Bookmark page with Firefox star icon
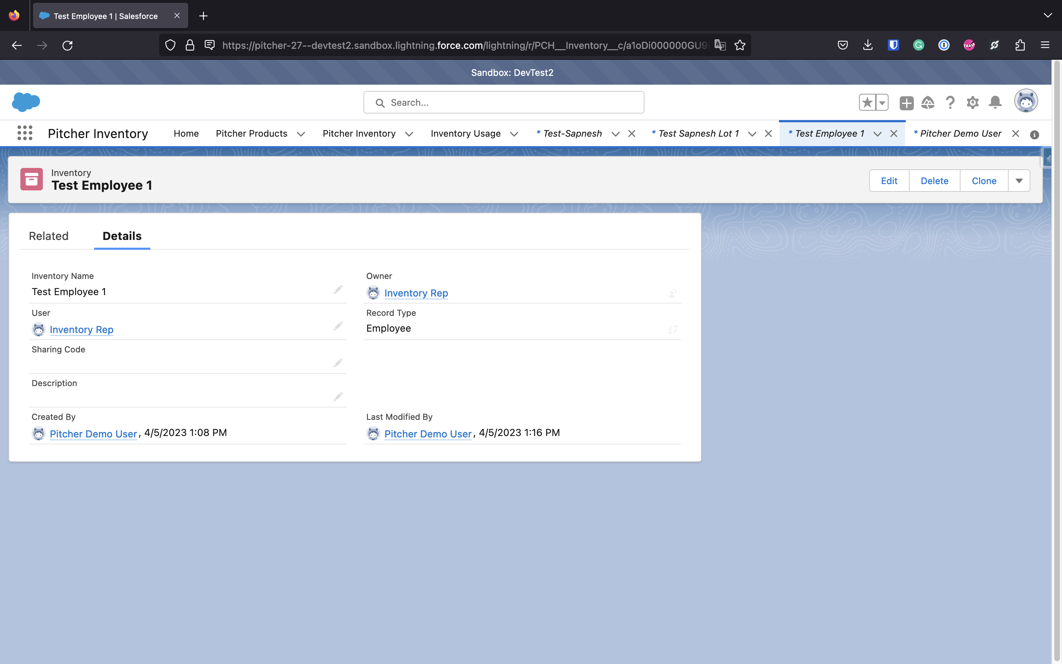1062x664 pixels. [740, 45]
